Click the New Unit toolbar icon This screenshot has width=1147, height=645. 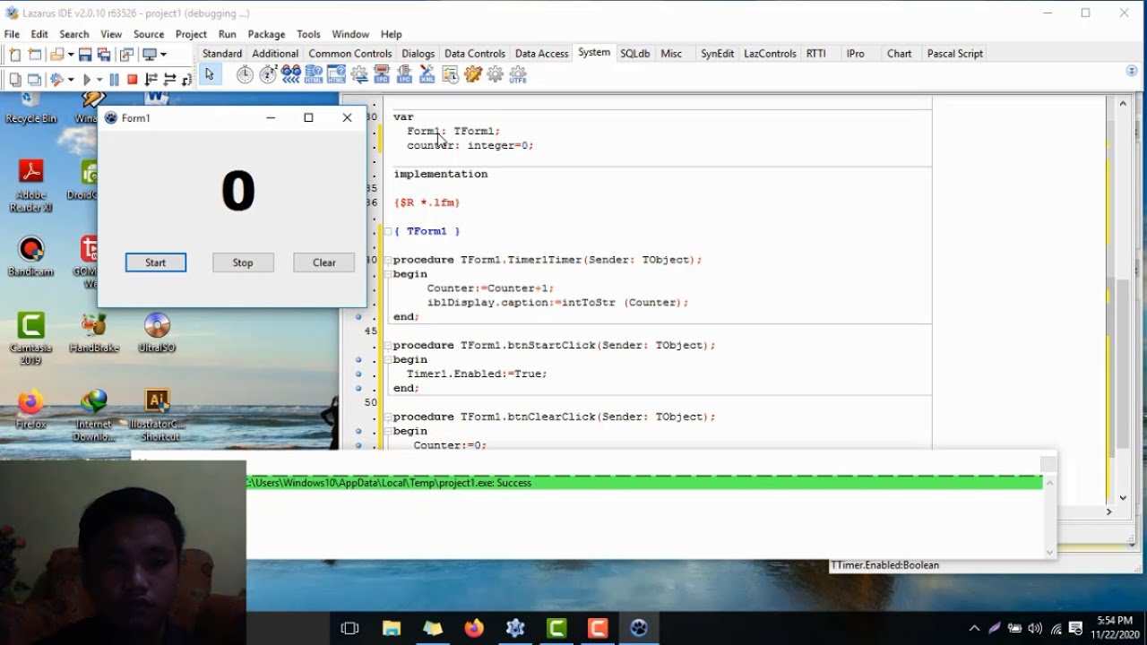[x=15, y=55]
